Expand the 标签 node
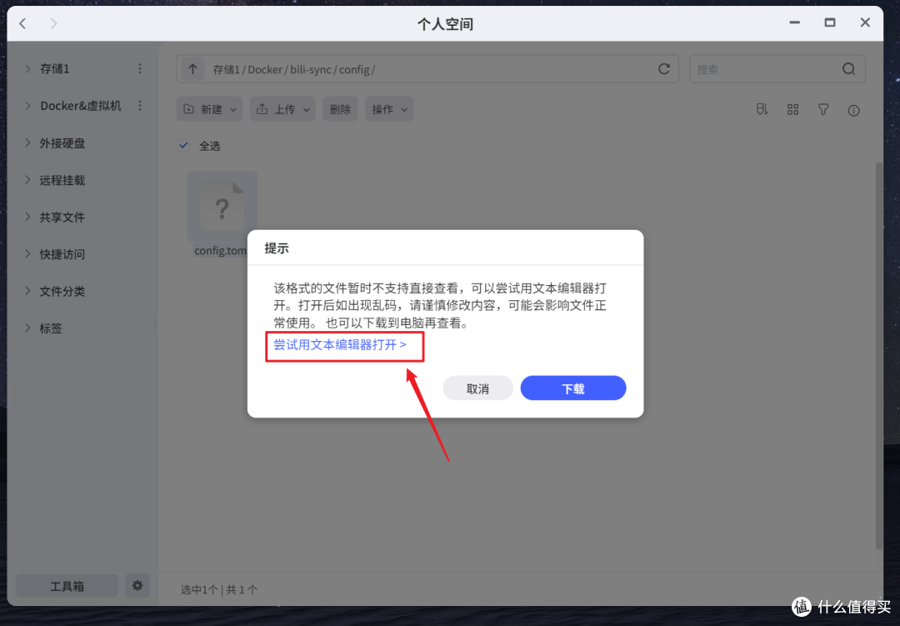Viewport: 900px width, 626px height. 27,328
